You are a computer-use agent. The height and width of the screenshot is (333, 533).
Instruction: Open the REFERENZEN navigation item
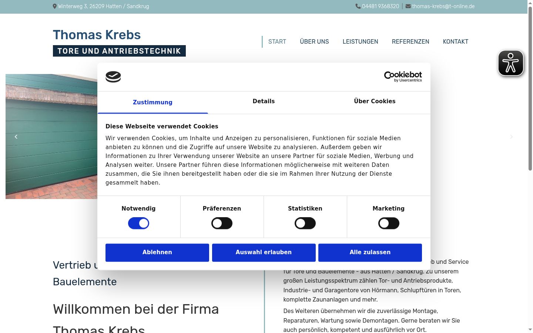pos(410,41)
